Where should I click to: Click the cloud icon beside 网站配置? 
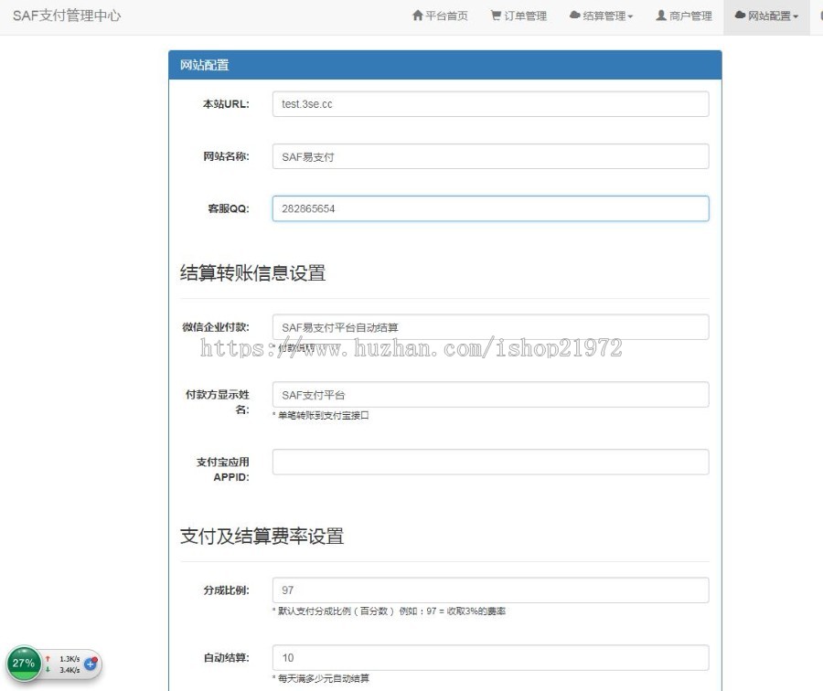tap(740, 16)
